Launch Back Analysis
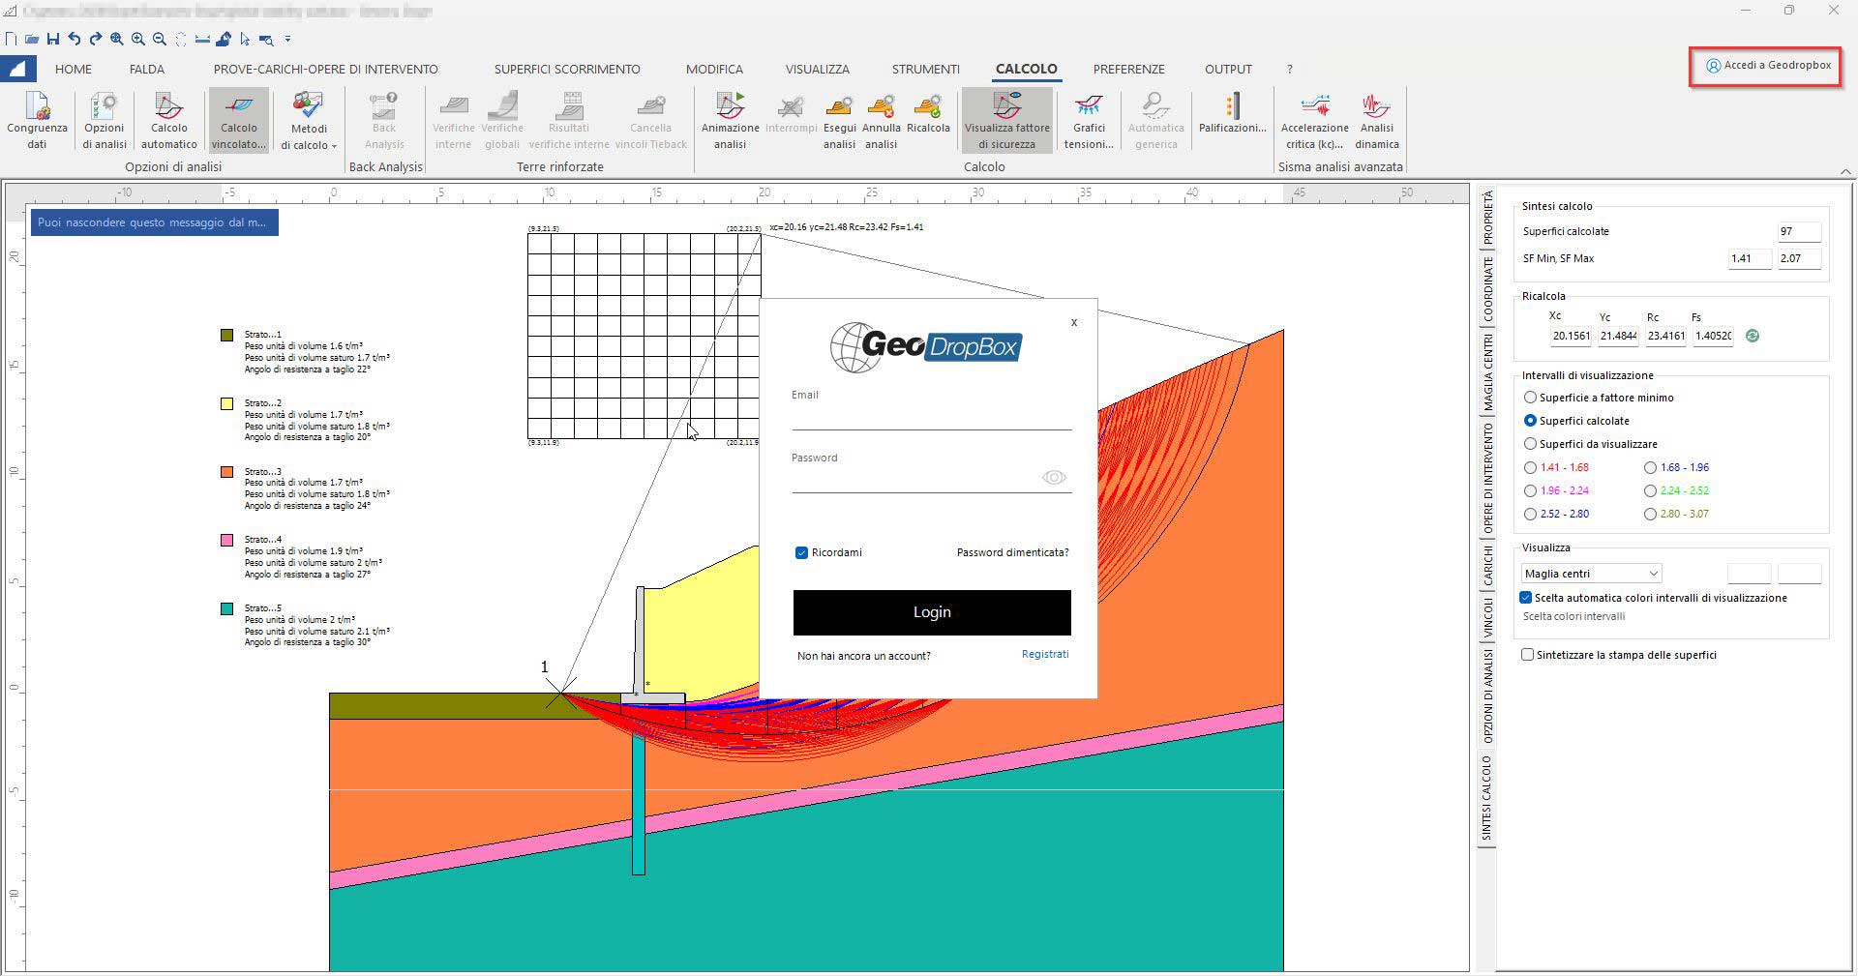The image size is (1858, 976). click(384, 119)
